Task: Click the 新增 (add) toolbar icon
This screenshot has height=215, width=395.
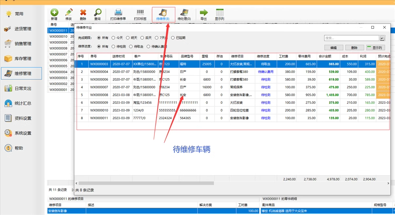Action: tap(54, 14)
